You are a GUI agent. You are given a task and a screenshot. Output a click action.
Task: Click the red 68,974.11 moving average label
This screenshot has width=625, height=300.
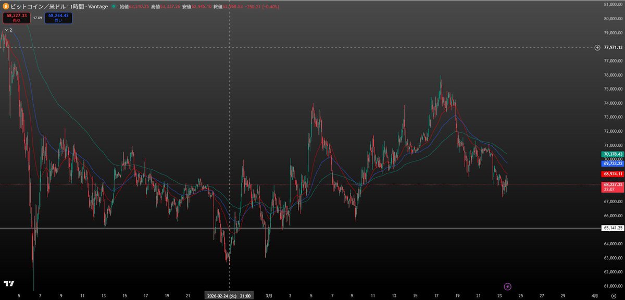click(x=613, y=173)
